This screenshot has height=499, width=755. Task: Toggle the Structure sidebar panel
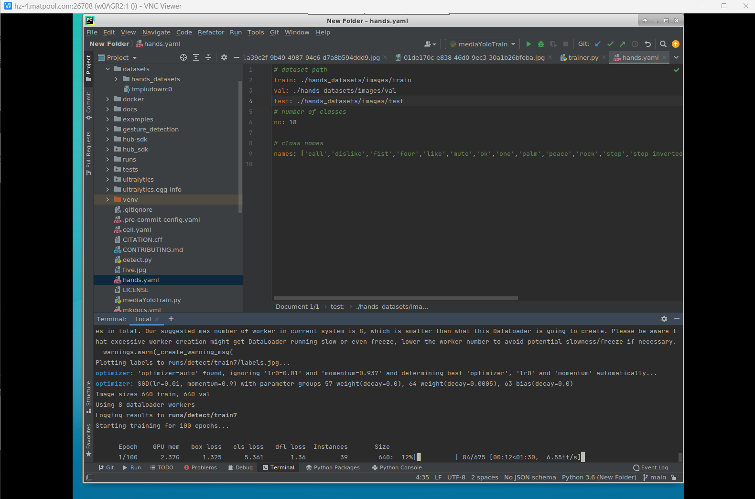88,397
